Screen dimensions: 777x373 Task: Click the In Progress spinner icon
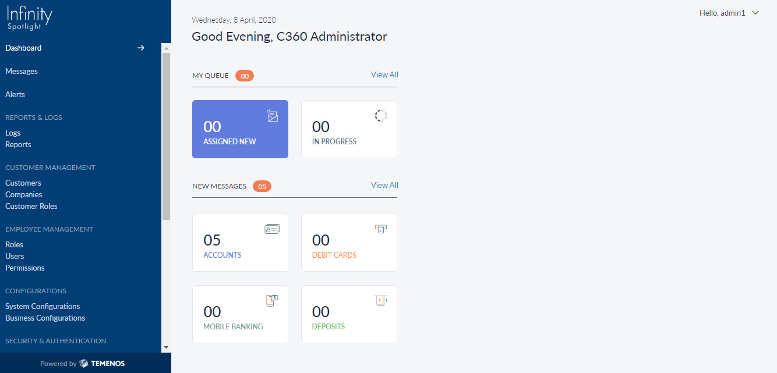coord(381,116)
